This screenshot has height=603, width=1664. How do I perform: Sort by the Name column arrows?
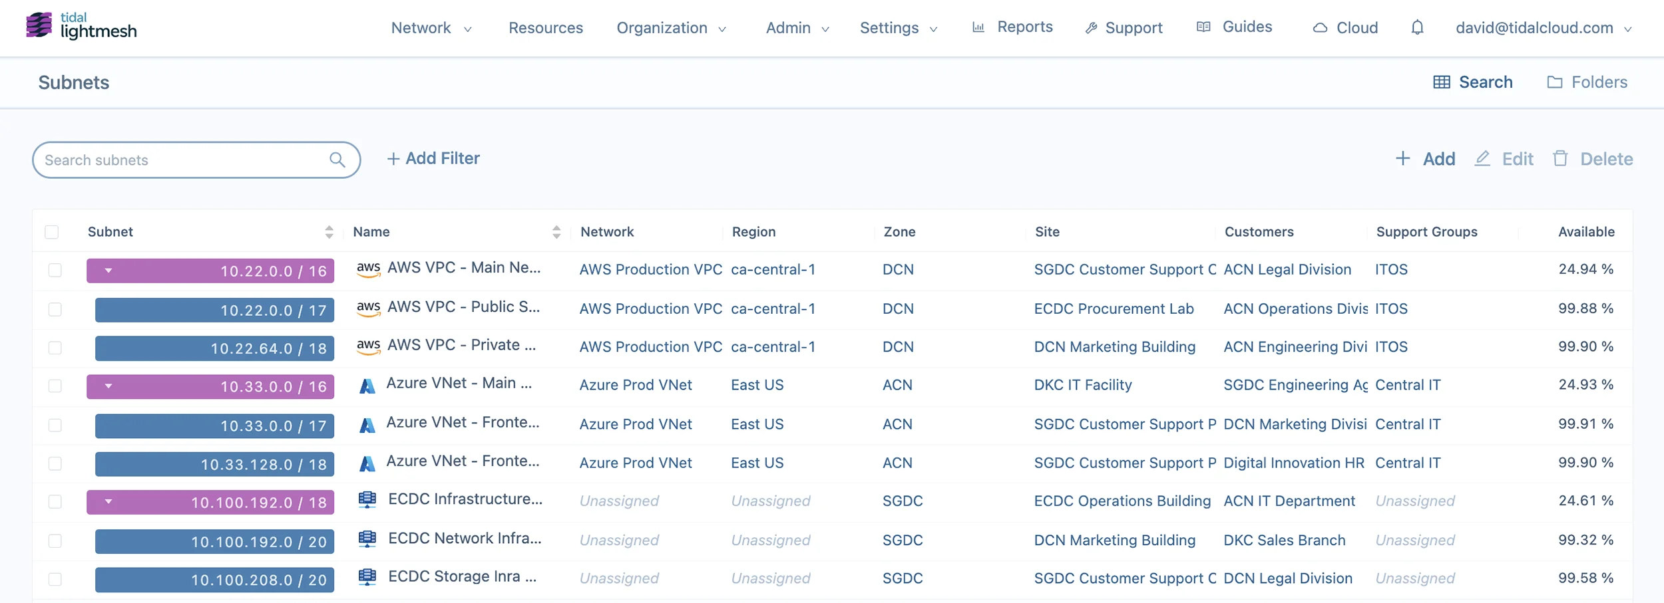point(556,231)
